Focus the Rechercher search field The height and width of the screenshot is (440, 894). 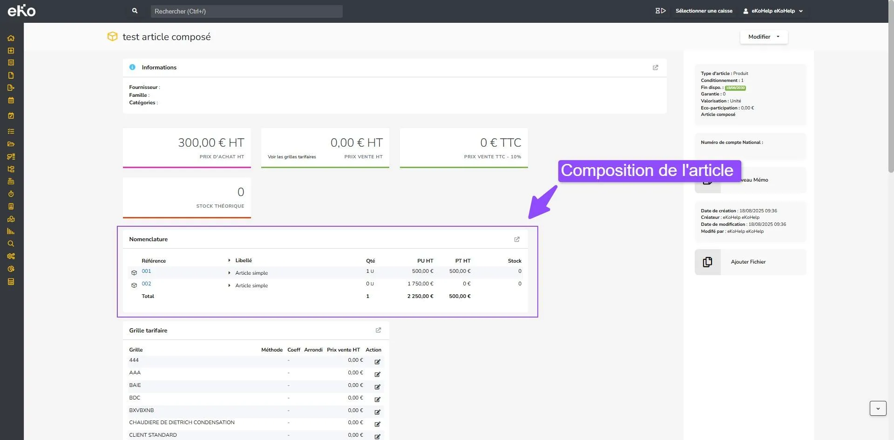pos(246,11)
